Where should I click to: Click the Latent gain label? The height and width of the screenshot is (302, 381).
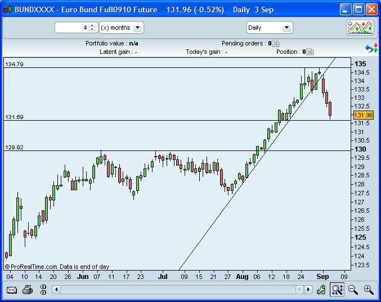click(x=116, y=52)
